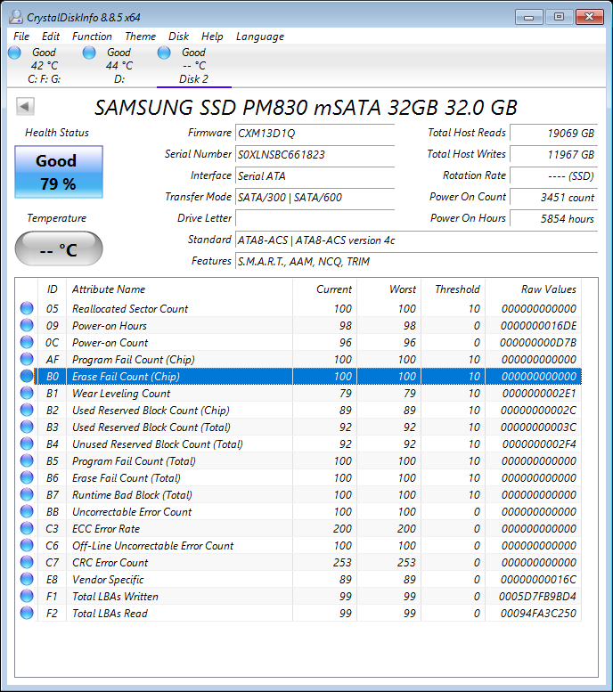Viewport: 613px width, 692px height.
Task: Click the blue status orb for C: F: G: disk
Action: point(14,53)
